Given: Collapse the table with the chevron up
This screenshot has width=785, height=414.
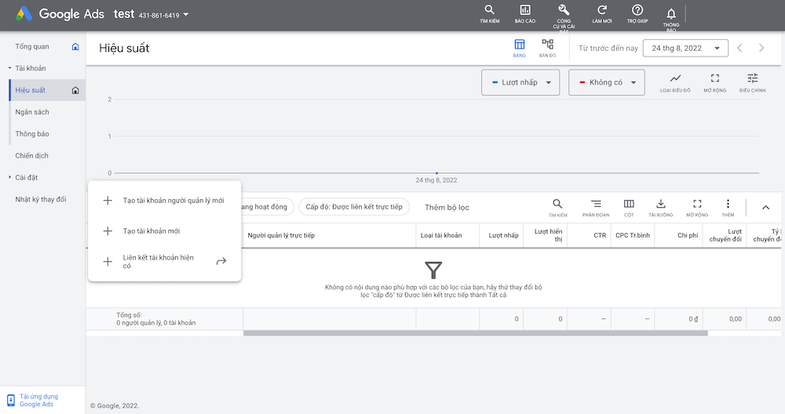Looking at the screenshot, I should (765, 208).
